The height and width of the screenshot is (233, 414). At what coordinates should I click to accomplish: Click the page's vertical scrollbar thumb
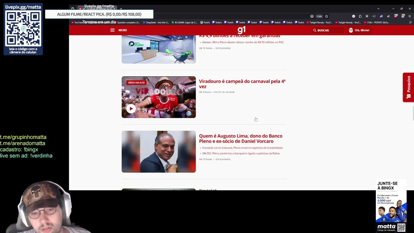pos(413,114)
